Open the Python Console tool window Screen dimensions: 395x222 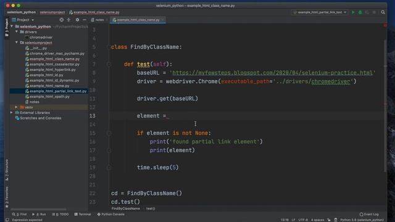coord(111,214)
